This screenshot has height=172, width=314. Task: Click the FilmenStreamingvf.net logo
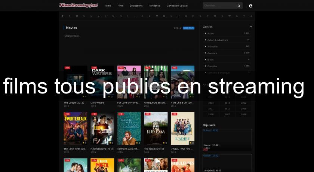pos(78,5)
